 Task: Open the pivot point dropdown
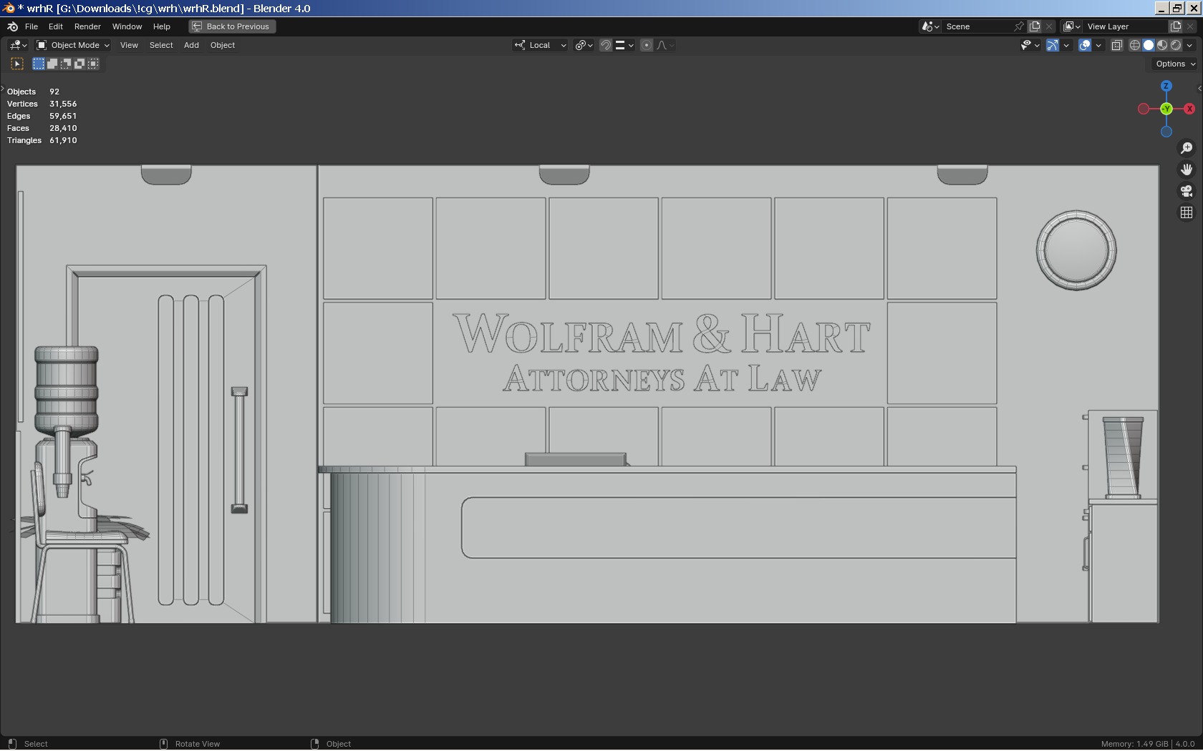click(x=584, y=45)
